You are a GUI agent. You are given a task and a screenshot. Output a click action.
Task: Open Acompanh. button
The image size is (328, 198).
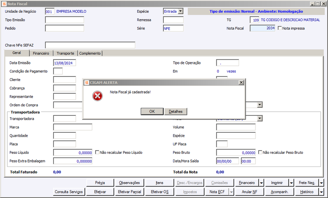280,192
